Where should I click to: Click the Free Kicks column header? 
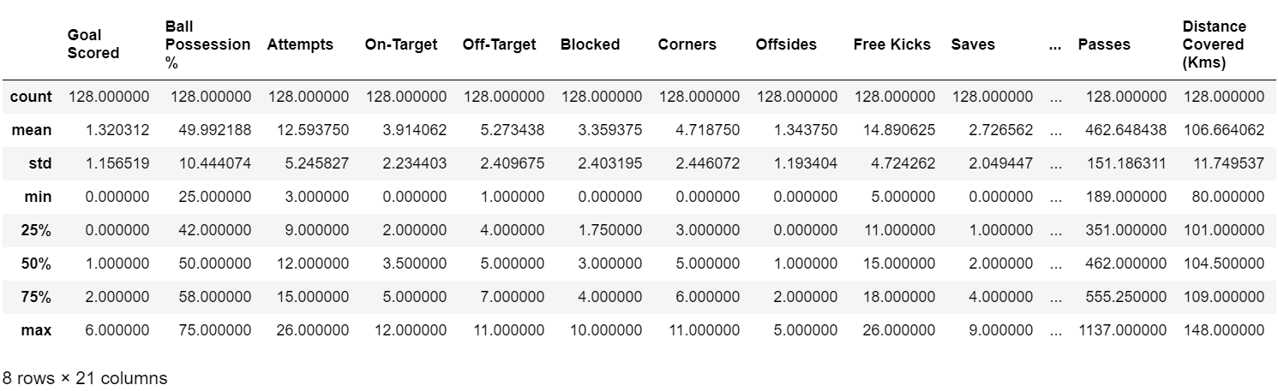pos(891,44)
